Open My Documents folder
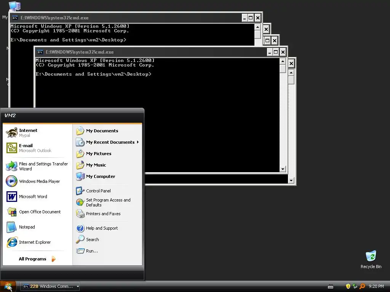 tap(107, 131)
